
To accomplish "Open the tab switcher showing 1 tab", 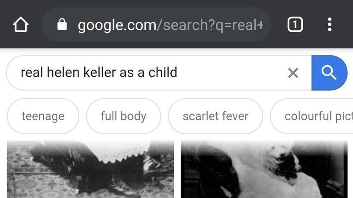I will 295,25.
